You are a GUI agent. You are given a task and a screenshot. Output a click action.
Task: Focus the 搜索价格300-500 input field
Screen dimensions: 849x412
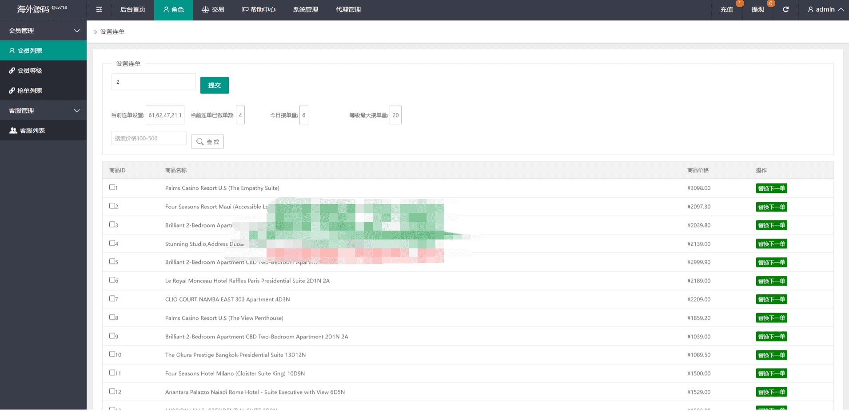[x=149, y=138]
